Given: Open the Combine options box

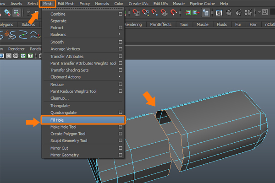Looking at the screenshot, I should [x=120, y=14].
